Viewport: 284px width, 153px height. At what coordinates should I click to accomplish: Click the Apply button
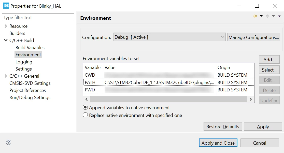[263, 127]
